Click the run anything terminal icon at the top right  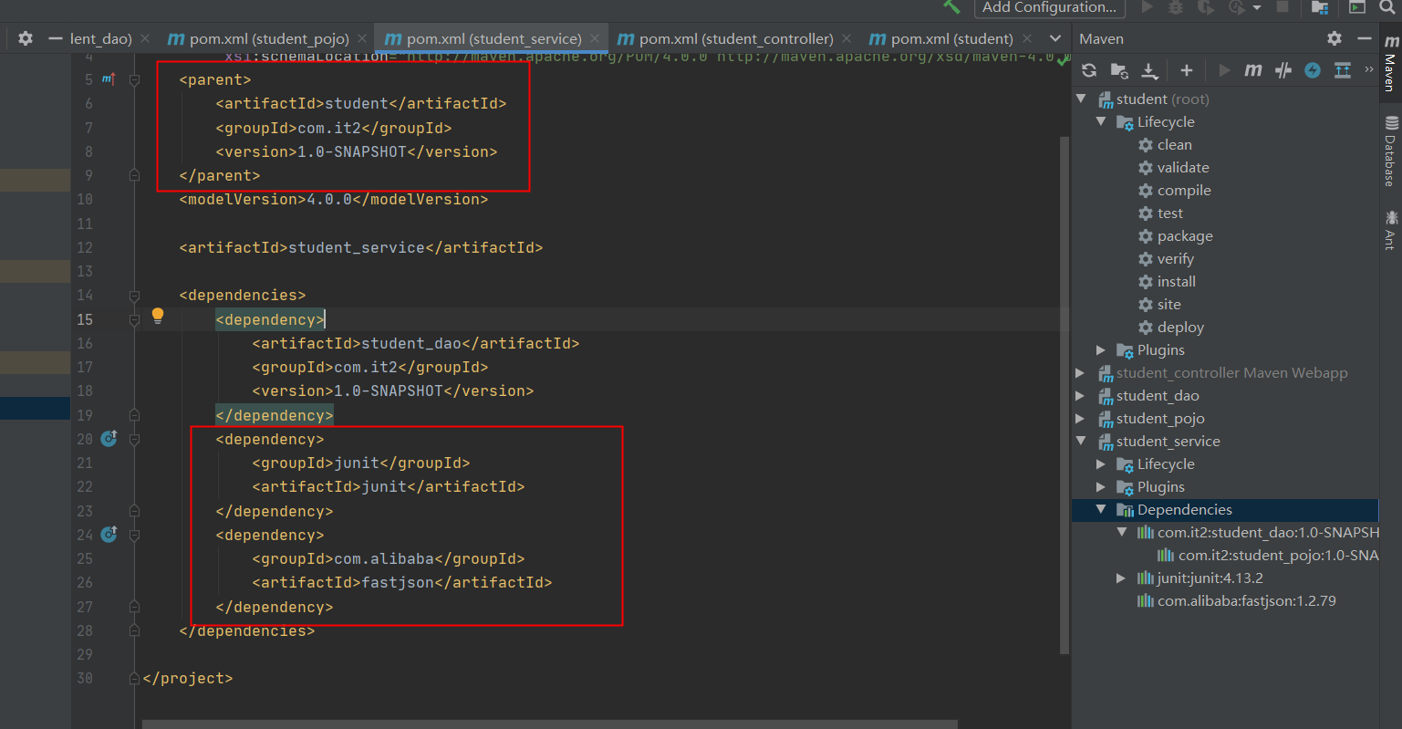[x=1356, y=6]
